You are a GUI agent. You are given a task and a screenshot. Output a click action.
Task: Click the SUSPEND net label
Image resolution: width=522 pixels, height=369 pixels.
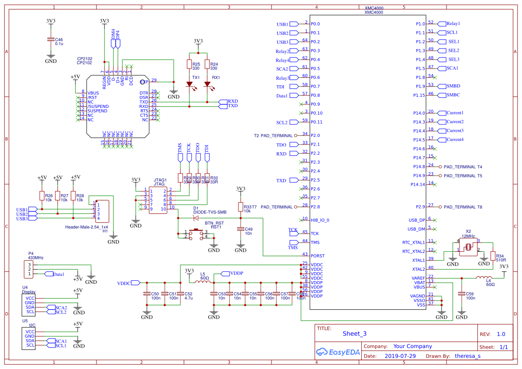point(97,111)
